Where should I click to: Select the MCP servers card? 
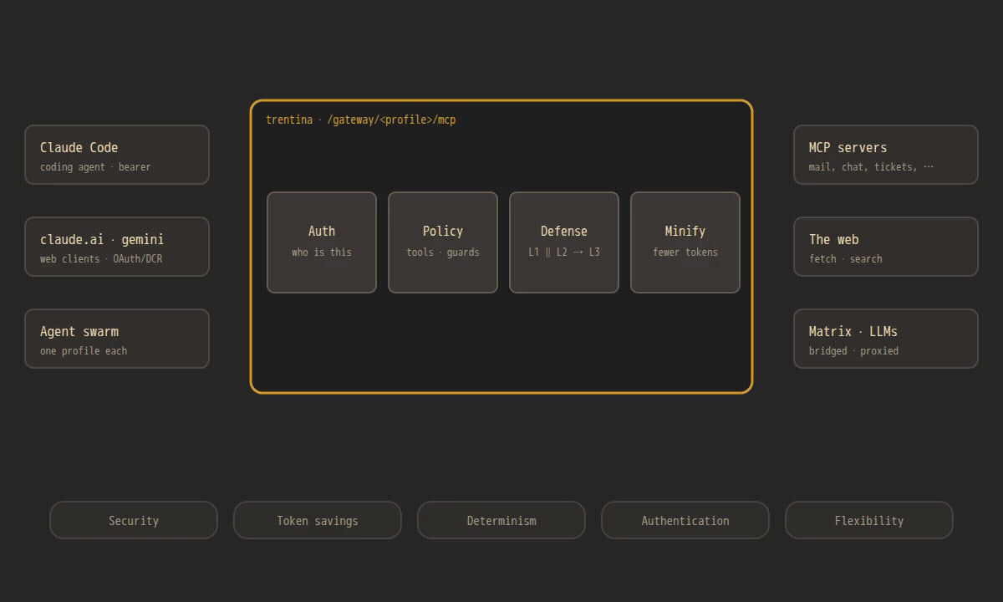click(886, 155)
